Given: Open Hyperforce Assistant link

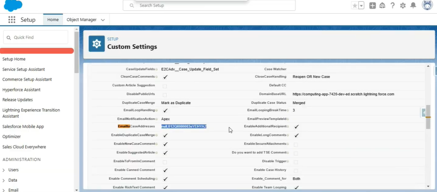Looking at the screenshot, I should pyautogui.click(x=21, y=90).
